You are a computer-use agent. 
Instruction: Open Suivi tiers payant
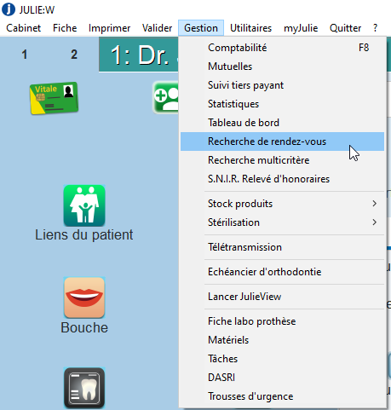coord(282,85)
